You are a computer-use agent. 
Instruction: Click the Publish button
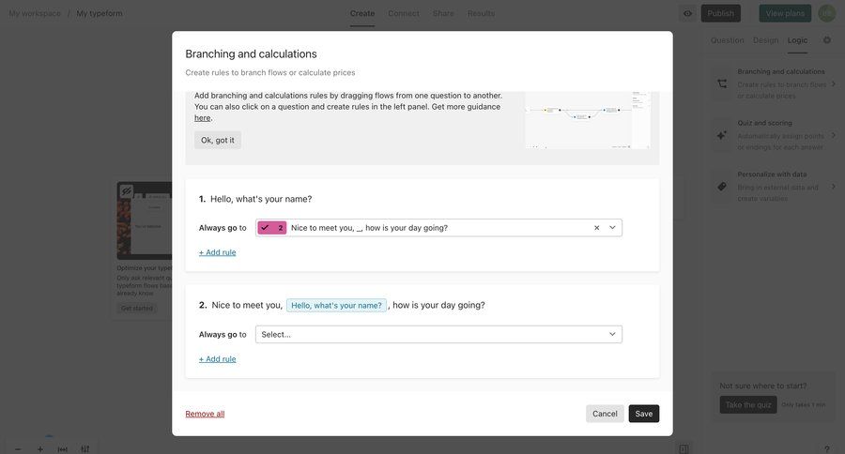pos(720,13)
